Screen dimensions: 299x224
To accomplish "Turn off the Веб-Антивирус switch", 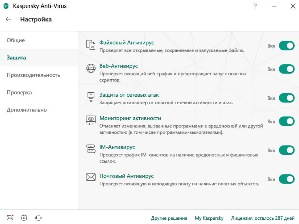I will (287, 69).
